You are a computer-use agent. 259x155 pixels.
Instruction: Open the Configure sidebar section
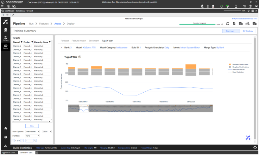click(6, 39)
